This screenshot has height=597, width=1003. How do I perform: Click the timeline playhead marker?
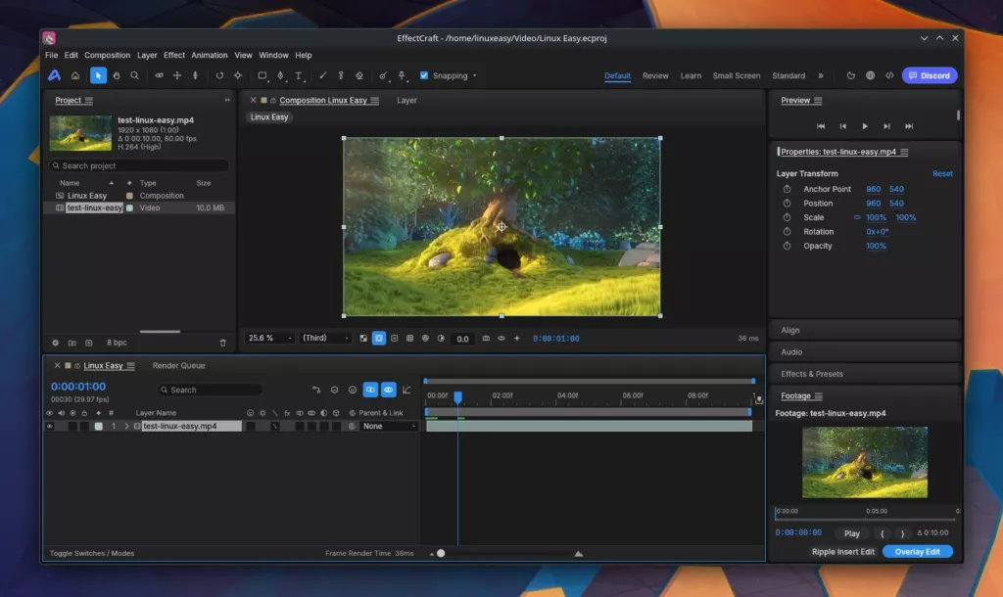tap(458, 397)
